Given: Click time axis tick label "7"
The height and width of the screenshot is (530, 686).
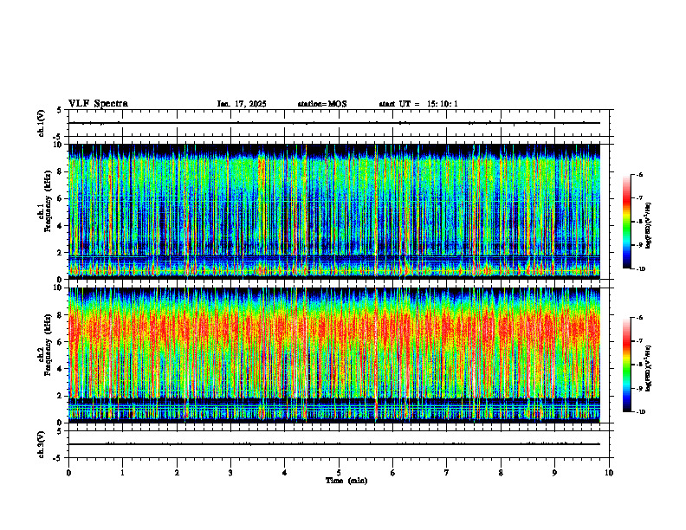Looking at the screenshot, I should click(447, 473).
